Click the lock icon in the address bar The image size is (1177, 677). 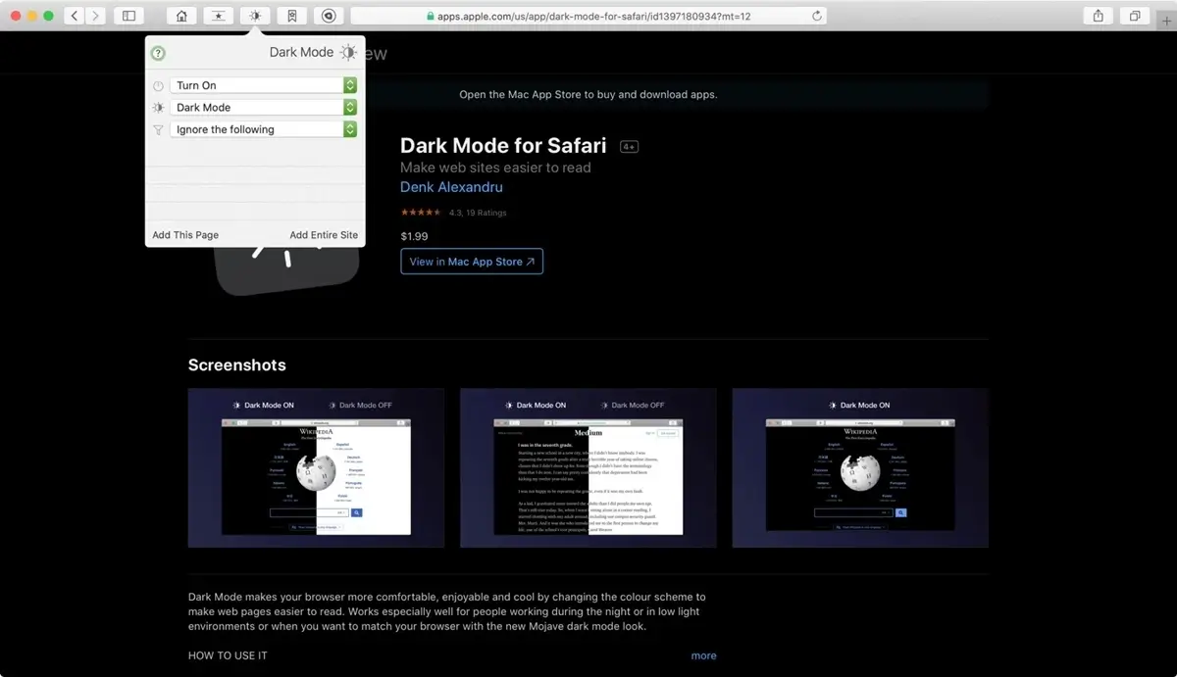click(430, 17)
